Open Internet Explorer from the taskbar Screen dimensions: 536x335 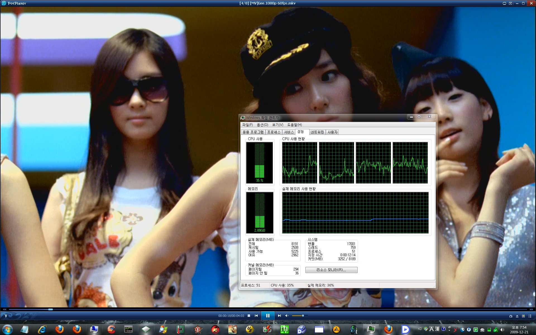click(x=42, y=329)
